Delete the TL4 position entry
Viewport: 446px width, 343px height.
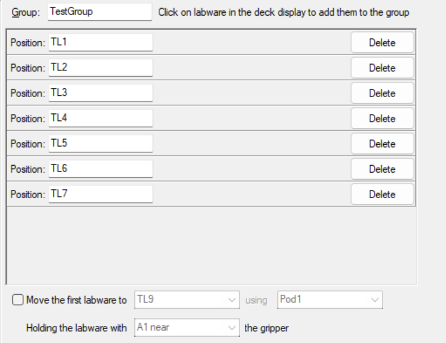(382, 119)
